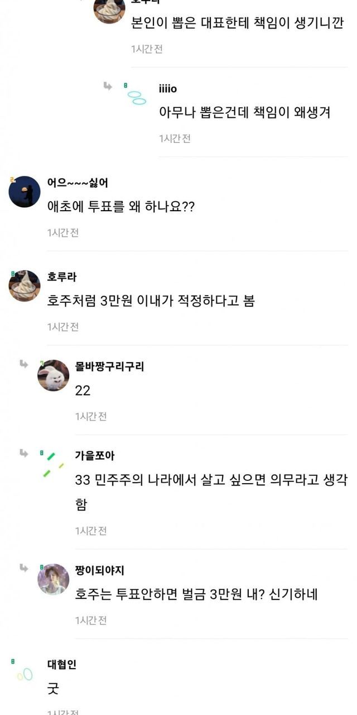Click 가을쪼아's green dashes avatar
Screen dimensions: 357x715
click(x=53, y=465)
